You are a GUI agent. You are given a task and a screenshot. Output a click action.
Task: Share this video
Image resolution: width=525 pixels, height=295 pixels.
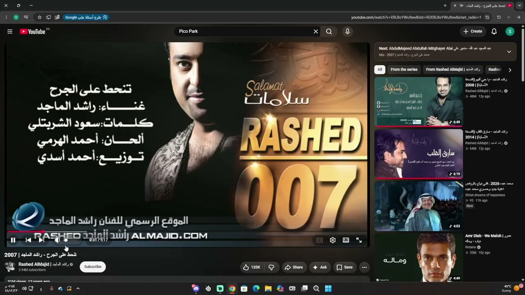click(294, 267)
